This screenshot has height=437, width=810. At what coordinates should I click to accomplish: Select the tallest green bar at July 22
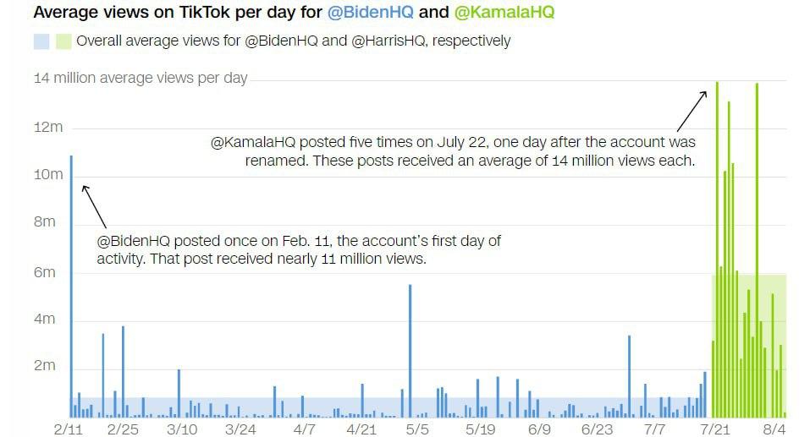(x=718, y=254)
